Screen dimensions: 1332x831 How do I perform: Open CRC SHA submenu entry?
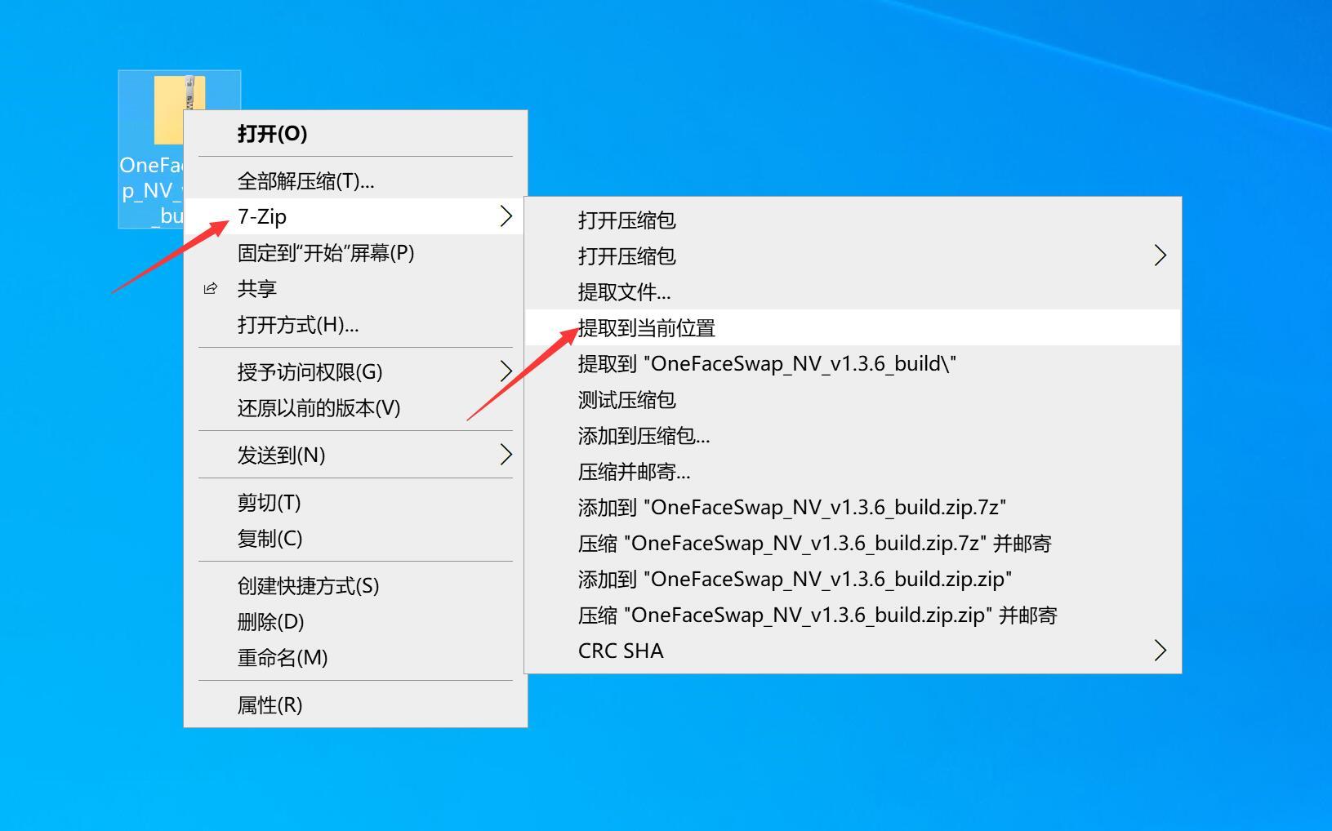click(853, 651)
